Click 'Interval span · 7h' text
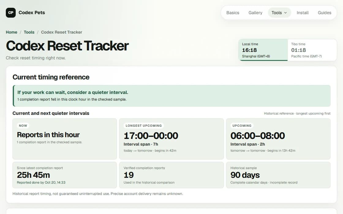The width and height of the screenshot is (343, 214). tap(141, 144)
